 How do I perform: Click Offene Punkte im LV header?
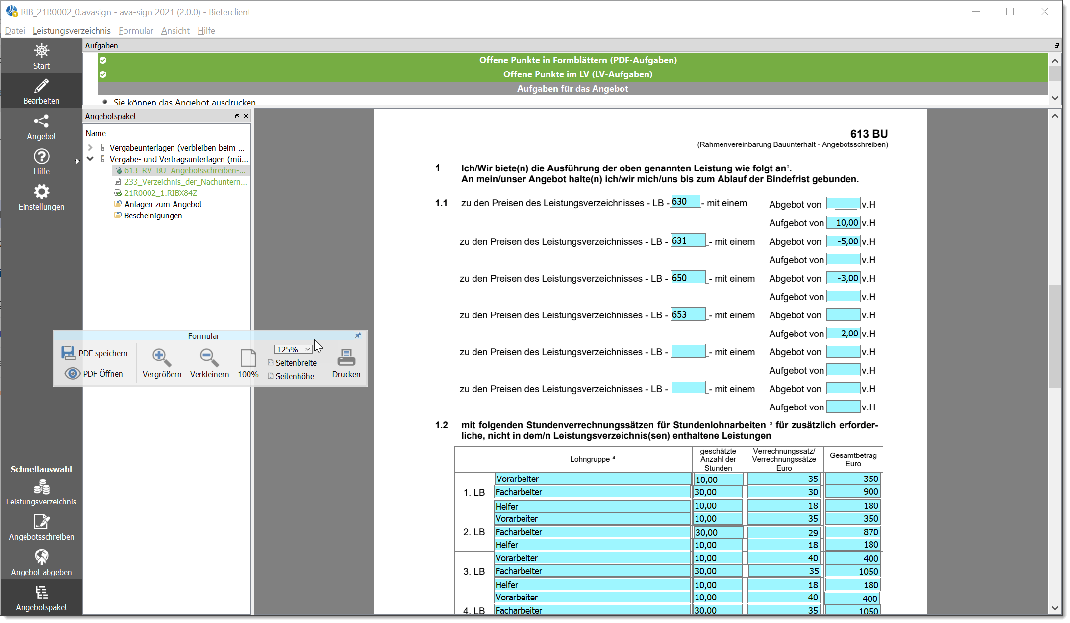578,74
